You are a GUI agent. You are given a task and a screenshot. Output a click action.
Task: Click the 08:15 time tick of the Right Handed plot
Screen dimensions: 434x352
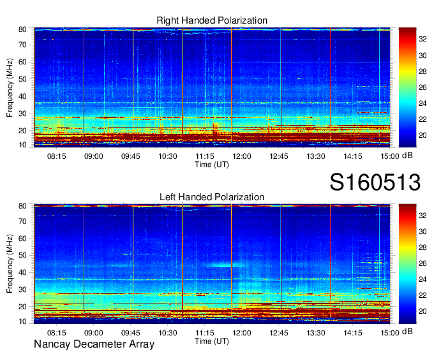pyautogui.click(x=56, y=156)
